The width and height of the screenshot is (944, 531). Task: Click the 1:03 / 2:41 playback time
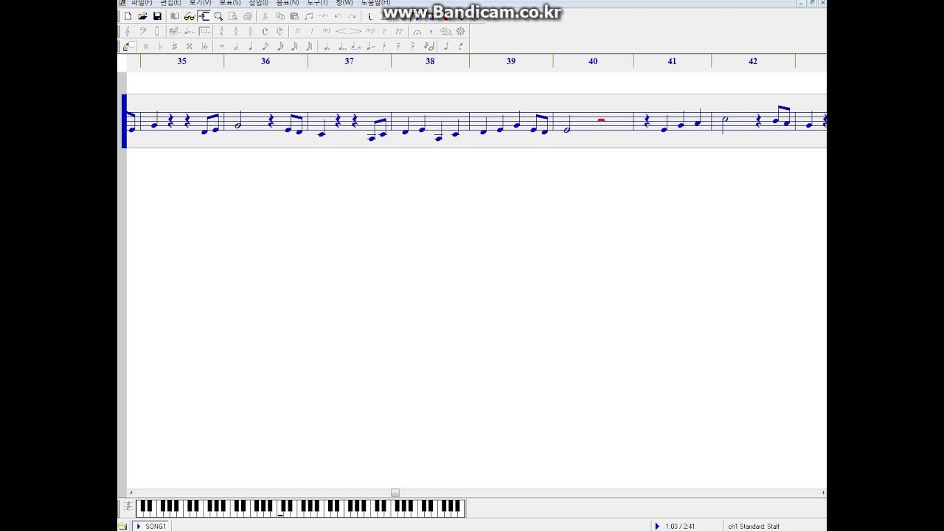[680, 527]
